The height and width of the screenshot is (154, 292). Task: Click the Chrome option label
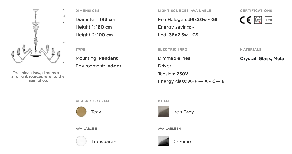(x=182, y=142)
